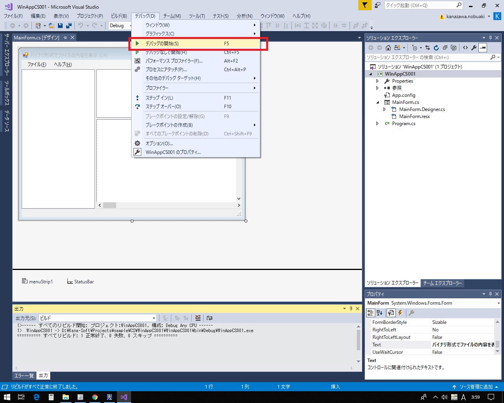
Task: Click the New Project toolbar icon
Action: pyautogui.click(x=38, y=26)
